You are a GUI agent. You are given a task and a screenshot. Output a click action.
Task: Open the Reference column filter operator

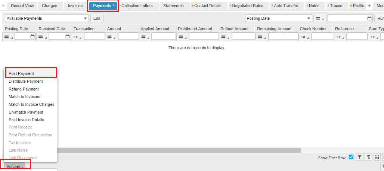pos(340,37)
